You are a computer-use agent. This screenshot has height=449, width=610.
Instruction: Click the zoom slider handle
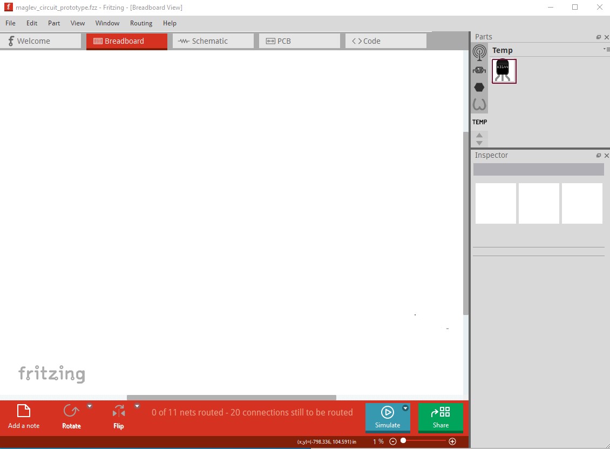[403, 441]
